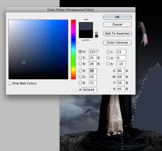Click the Lab b field showing -10
The width and height of the screenshot is (162, 151).
[121, 64]
